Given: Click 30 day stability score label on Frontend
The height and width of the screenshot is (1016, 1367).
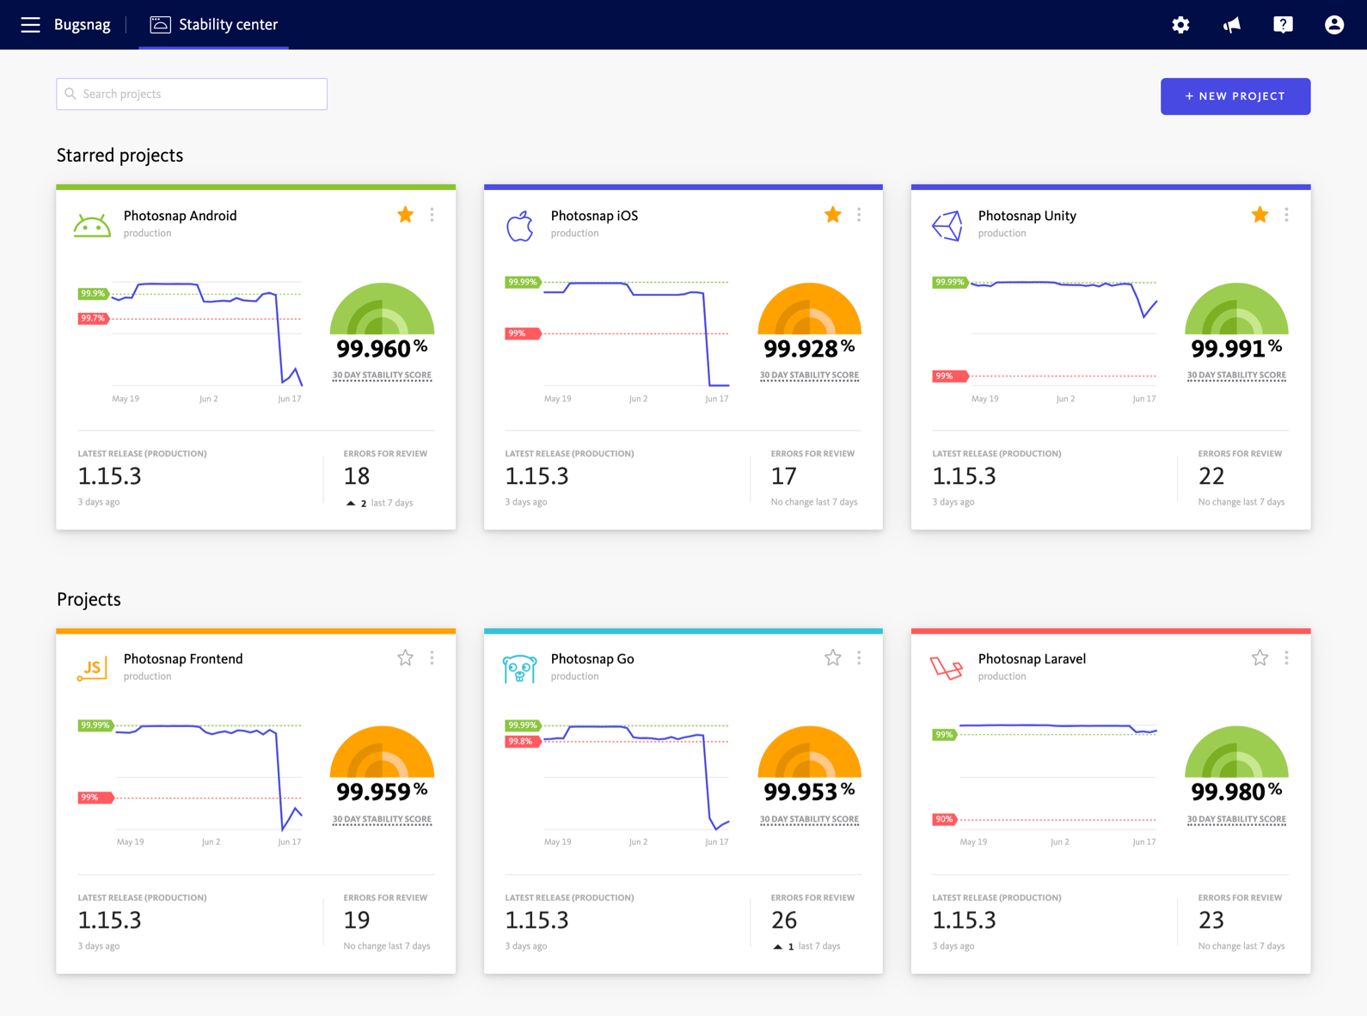Looking at the screenshot, I should 382,819.
